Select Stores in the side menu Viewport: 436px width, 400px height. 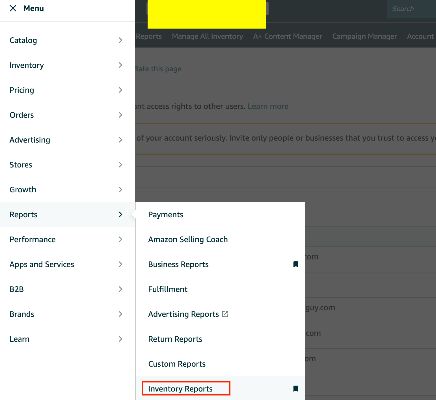tap(68, 165)
